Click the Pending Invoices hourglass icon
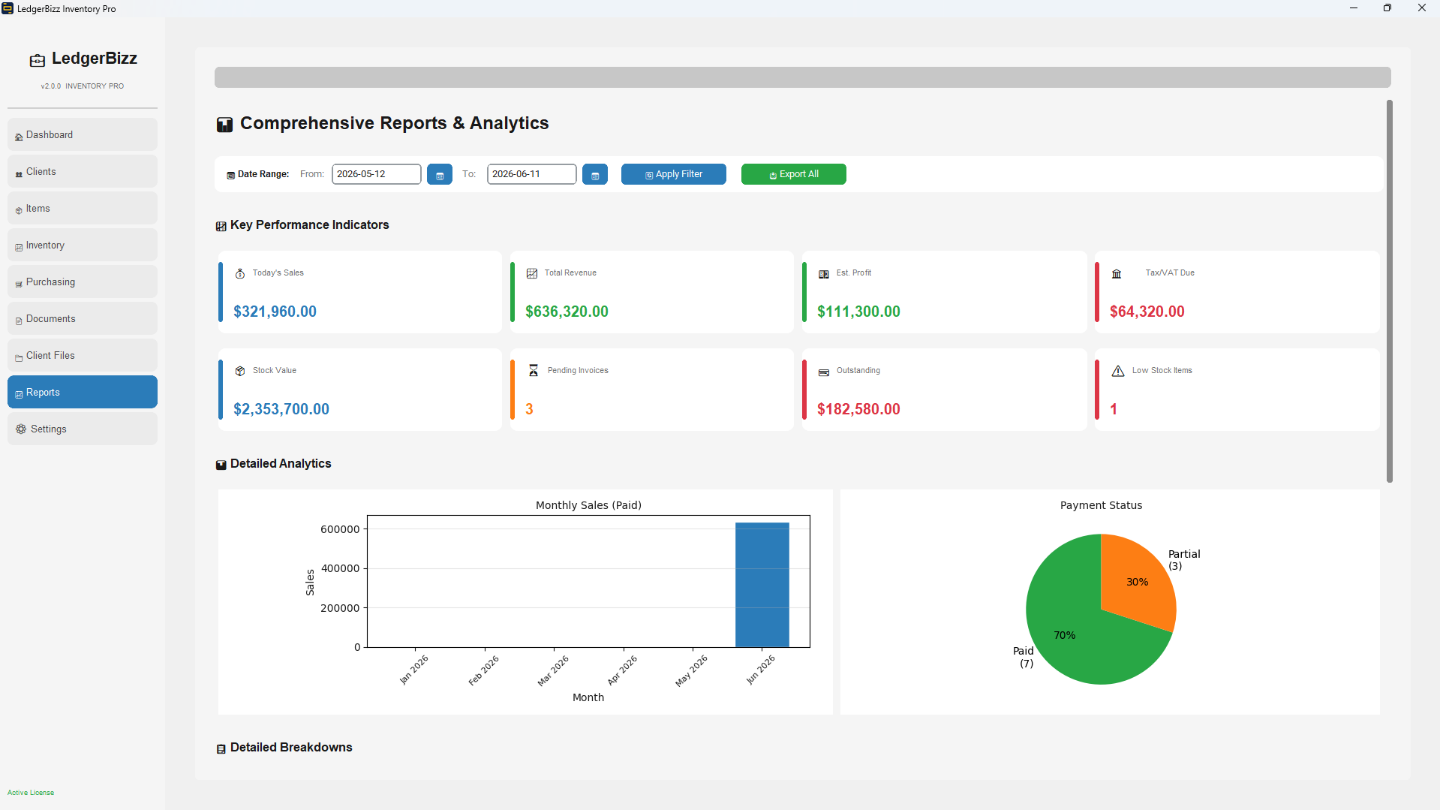Viewport: 1440px width, 810px height. (534, 371)
